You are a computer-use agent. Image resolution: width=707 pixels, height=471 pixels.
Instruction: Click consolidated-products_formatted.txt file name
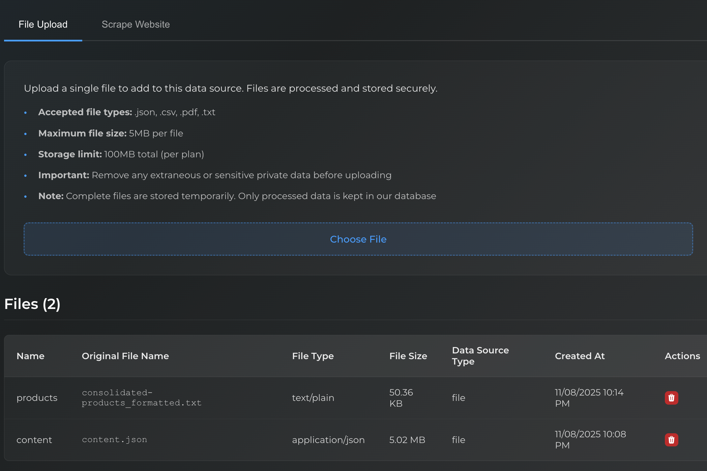[141, 398]
